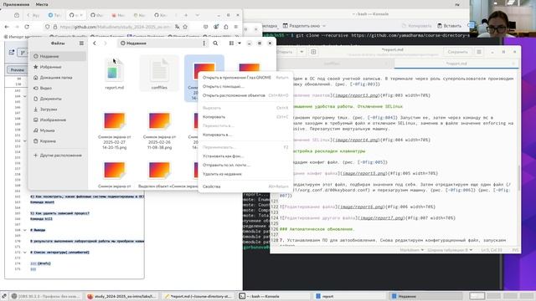
Task: Go back in the Files window
Action: pos(95,43)
